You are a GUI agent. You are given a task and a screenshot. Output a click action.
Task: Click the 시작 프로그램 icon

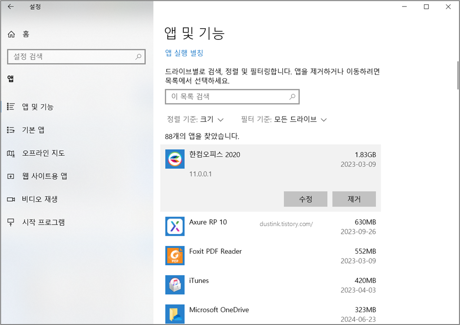(11, 222)
